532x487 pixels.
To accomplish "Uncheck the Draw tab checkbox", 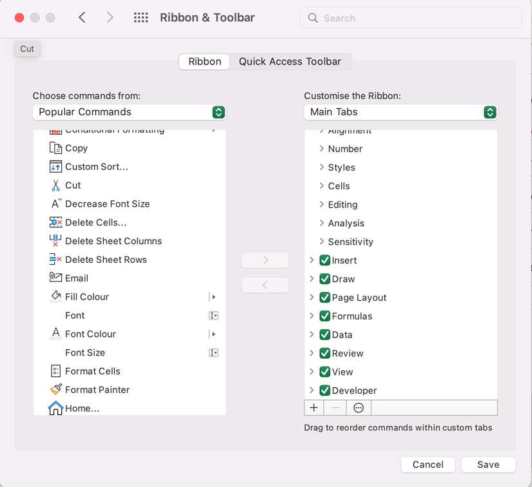I will (324, 279).
